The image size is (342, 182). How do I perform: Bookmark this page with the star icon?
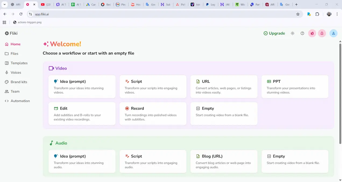[298, 14]
